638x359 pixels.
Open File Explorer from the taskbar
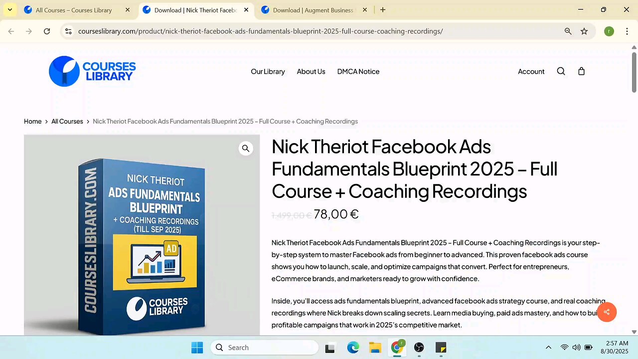coord(375,348)
